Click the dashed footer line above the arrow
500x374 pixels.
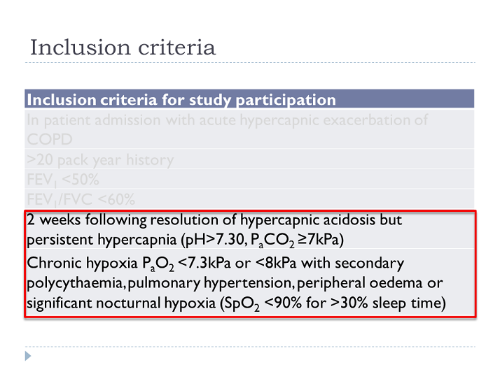tap(250, 347)
